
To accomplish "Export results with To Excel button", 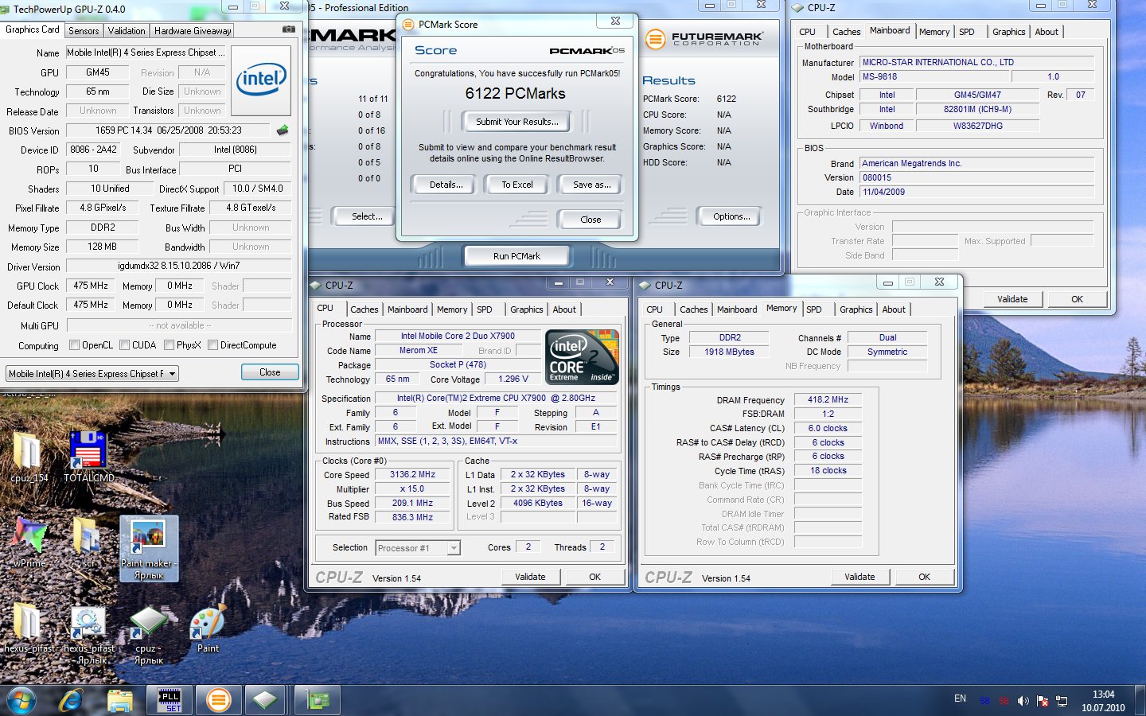I will pos(517,185).
